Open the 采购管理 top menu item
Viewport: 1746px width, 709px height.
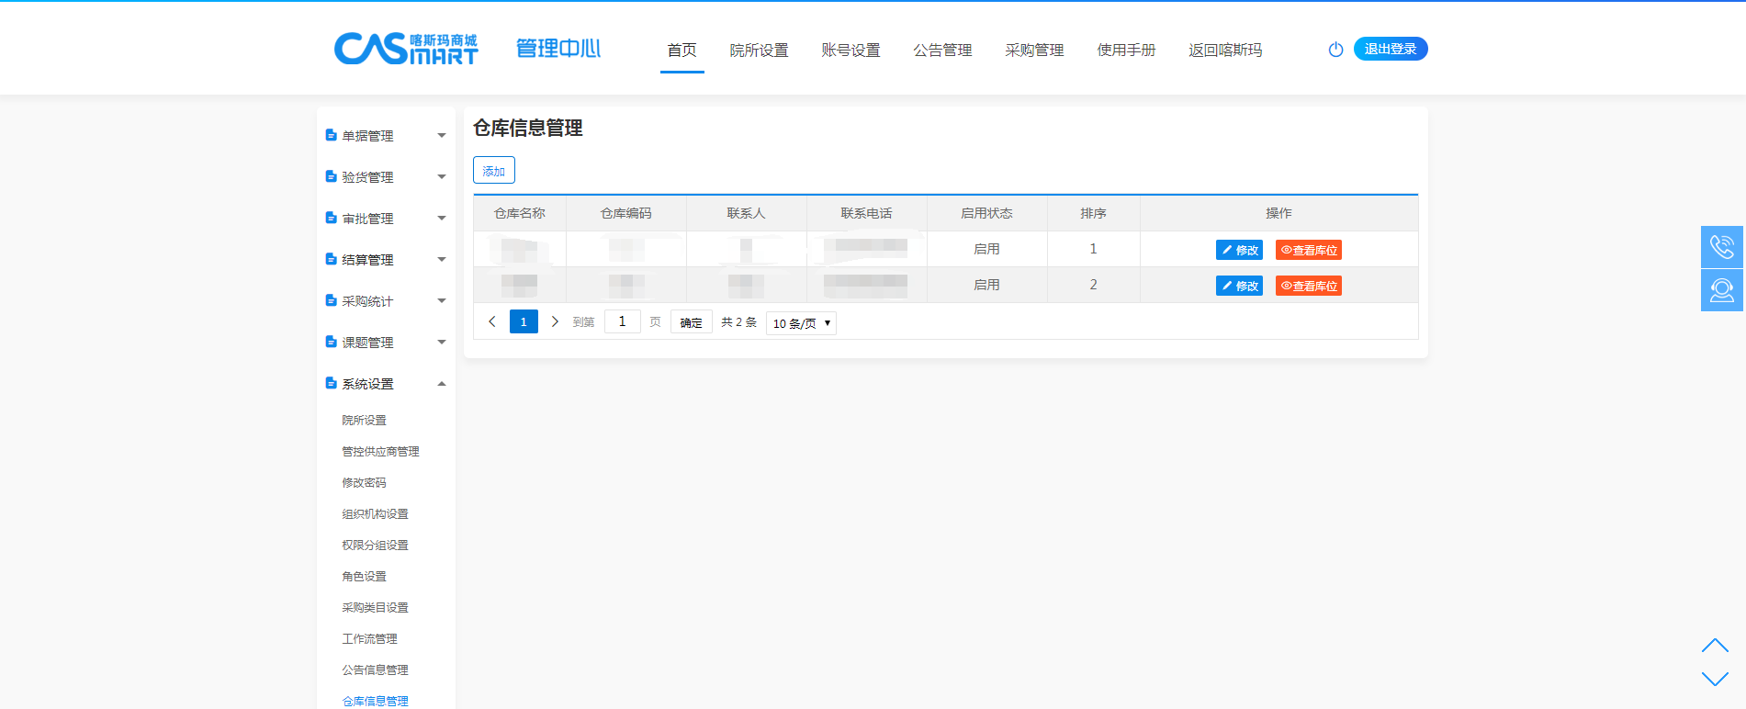point(1034,51)
